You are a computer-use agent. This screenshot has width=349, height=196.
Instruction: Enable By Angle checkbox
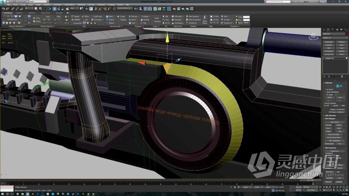(326, 95)
